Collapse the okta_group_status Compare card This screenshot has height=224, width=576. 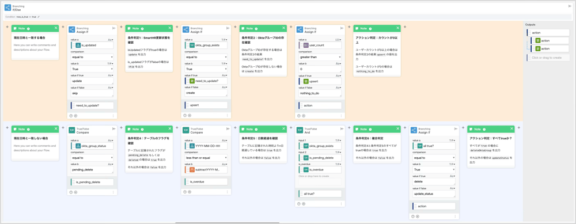[x=114, y=129]
